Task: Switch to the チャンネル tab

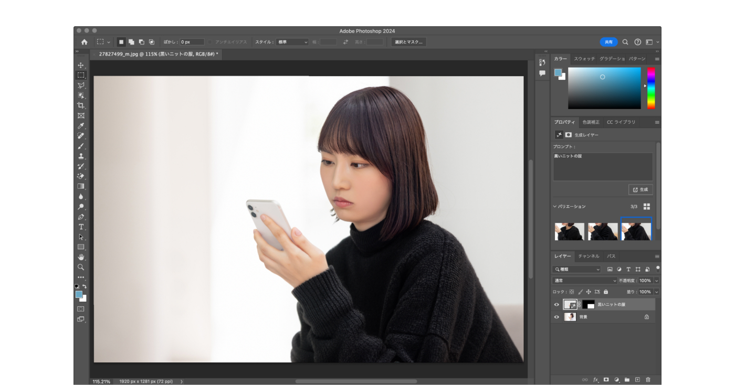Action: point(589,256)
